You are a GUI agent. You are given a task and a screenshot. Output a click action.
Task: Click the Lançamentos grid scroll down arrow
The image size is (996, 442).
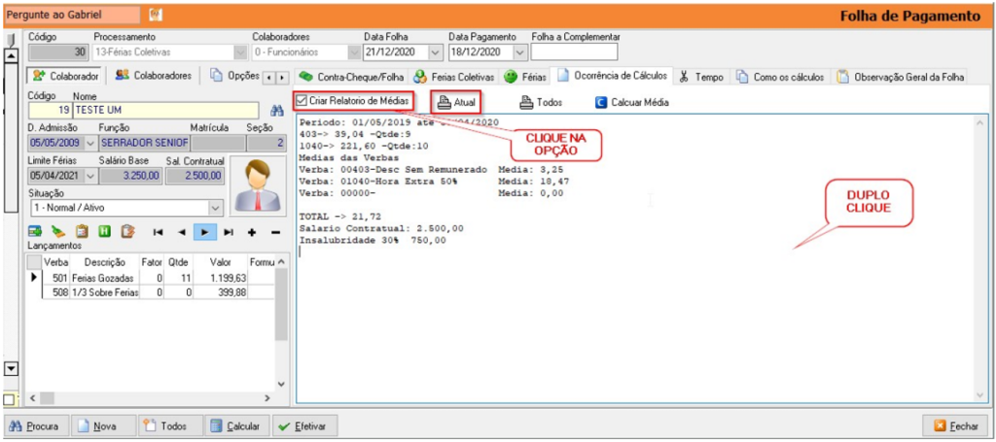[281, 384]
